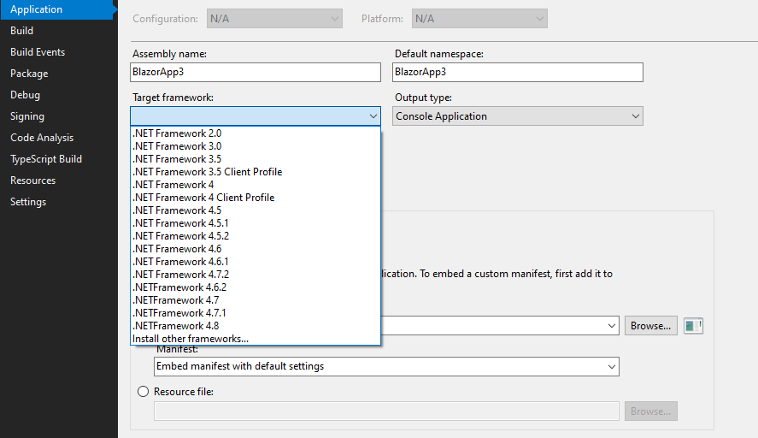Select the Resource file radio button

(x=143, y=392)
